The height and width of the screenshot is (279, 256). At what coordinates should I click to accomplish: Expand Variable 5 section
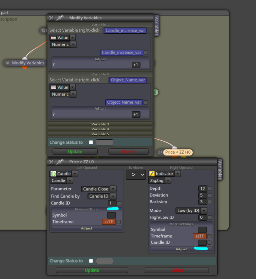point(100,134)
